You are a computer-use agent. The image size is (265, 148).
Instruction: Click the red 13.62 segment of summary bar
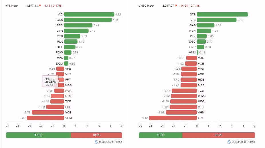[97, 135]
